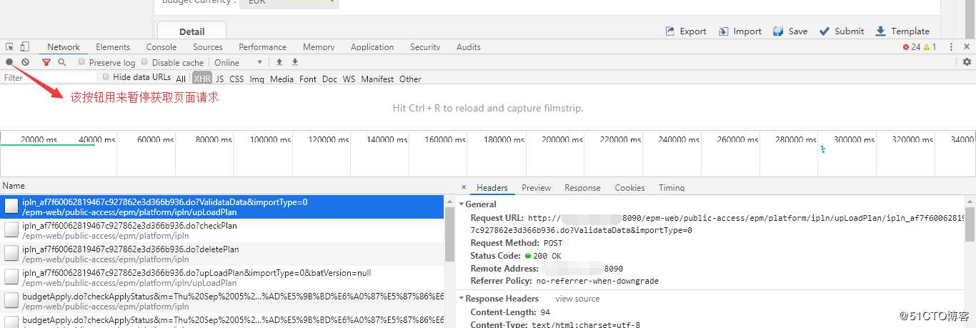Select the checkPlan request row
Screen dimensions: 976x328
[222, 230]
